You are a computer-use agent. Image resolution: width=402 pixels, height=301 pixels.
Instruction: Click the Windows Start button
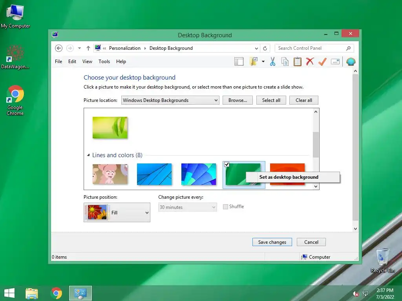[x=9, y=293]
